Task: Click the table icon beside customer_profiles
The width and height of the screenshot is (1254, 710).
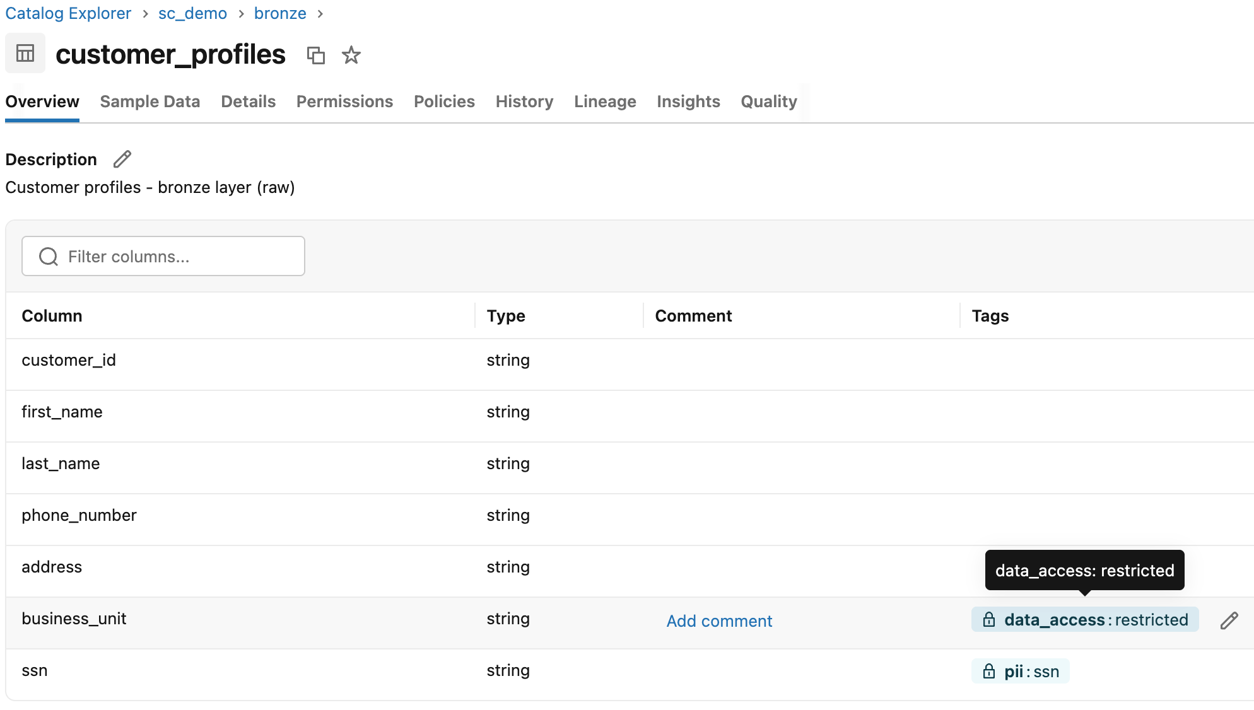Action: point(25,54)
